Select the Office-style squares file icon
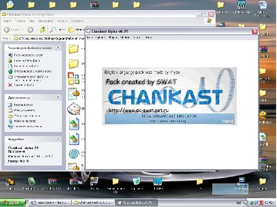Screen dimensions: 277x207 tap(73, 78)
